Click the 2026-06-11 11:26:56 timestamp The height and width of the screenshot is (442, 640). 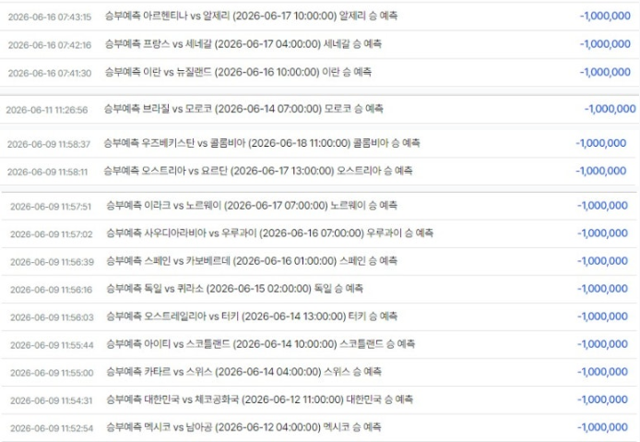pos(47,110)
